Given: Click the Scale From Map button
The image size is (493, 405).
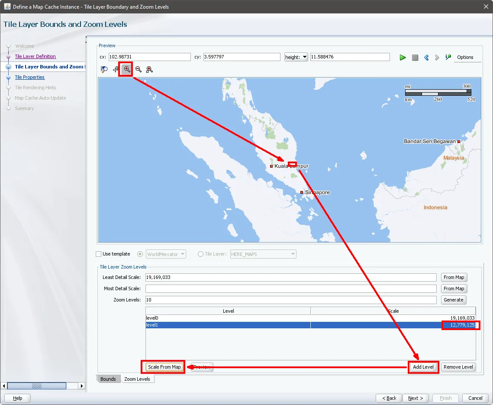Looking at the screenshot, I should (x=164, y=367).
